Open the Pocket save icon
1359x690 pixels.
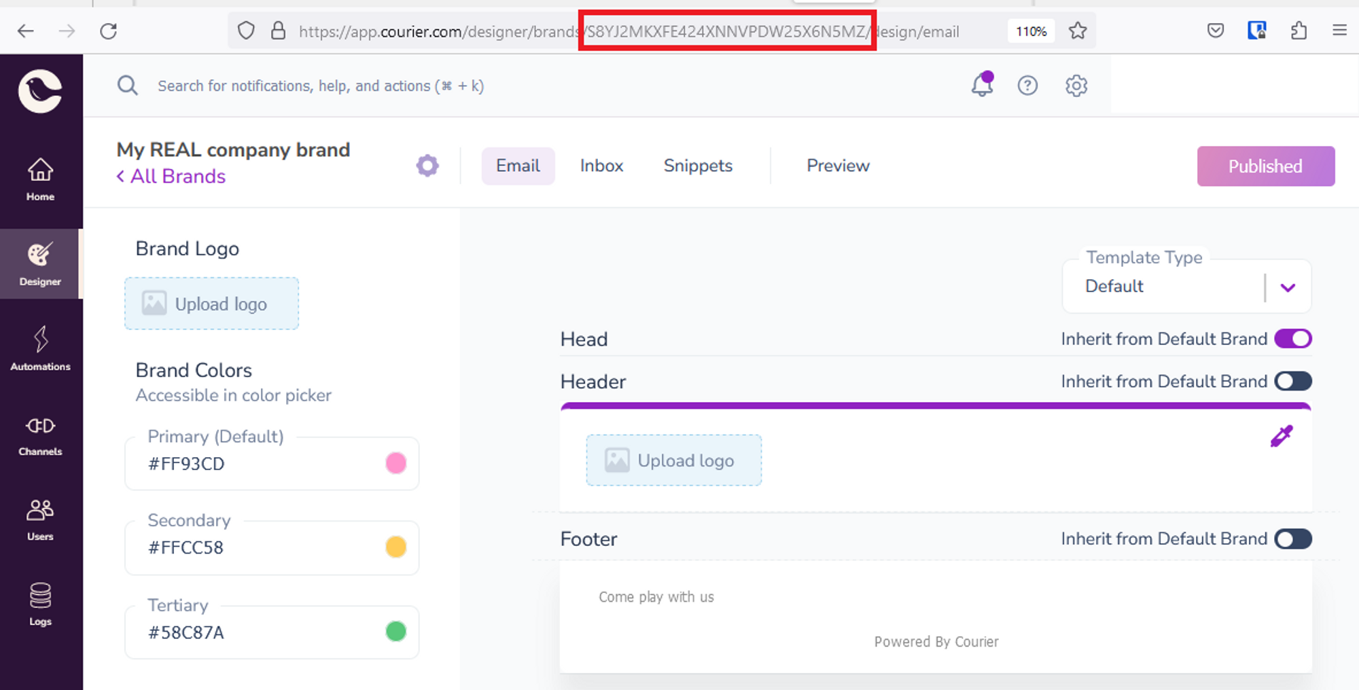point(1216,31)
